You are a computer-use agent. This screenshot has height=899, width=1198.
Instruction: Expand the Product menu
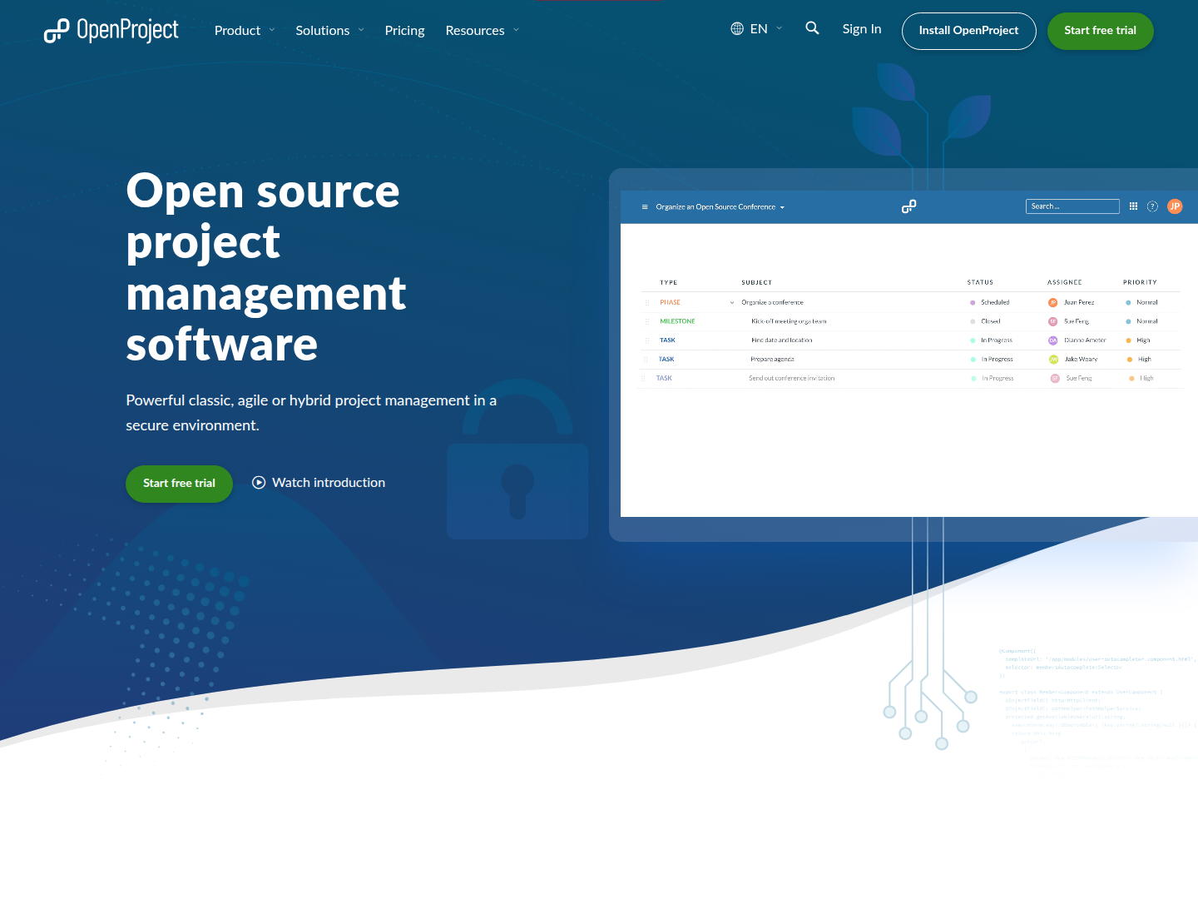(x=245, y=31)
